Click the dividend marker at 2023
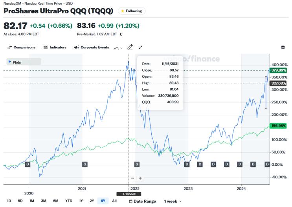This screenshot has height=207, width=292. click(x=187, y=164)
